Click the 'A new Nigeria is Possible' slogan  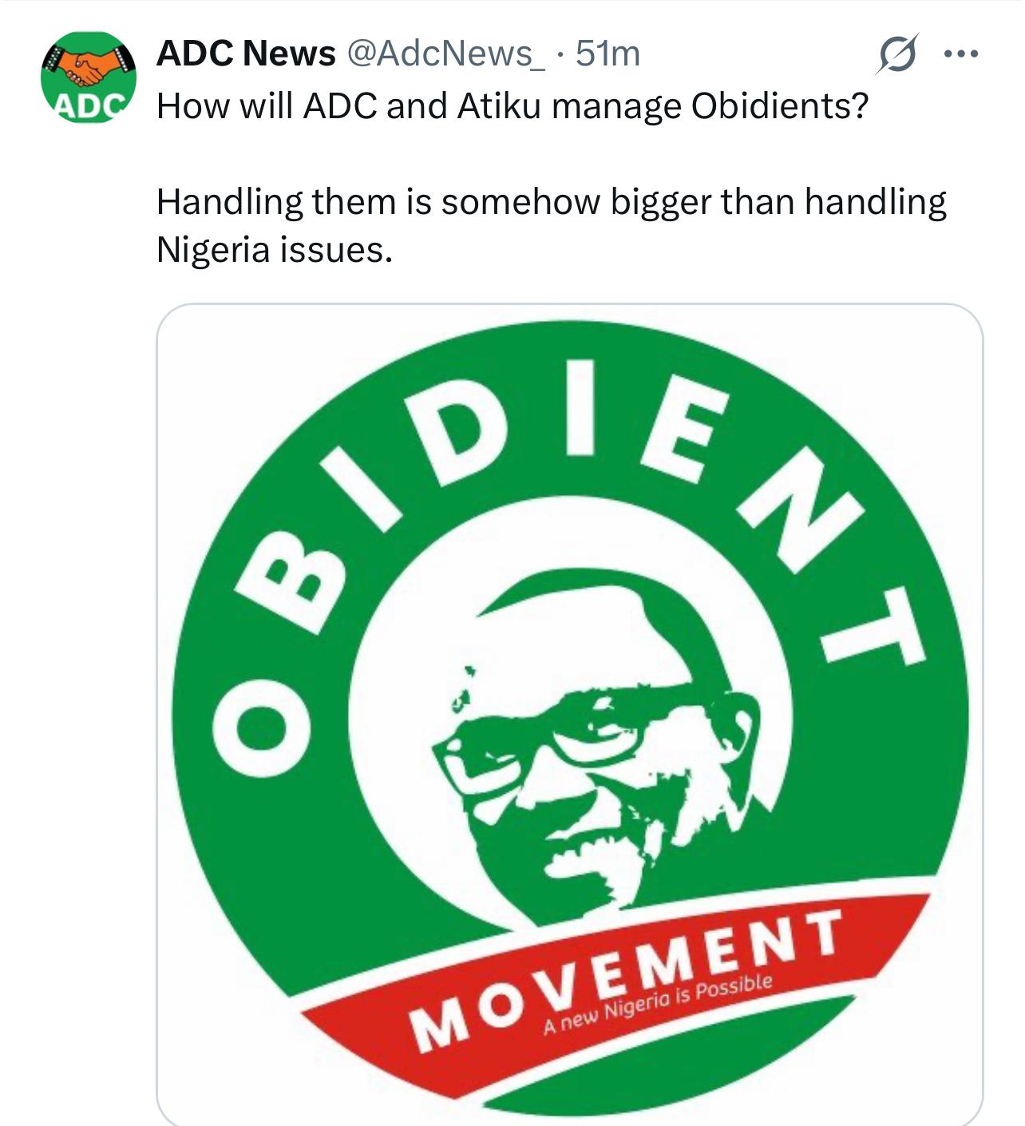click(657, 1003)
